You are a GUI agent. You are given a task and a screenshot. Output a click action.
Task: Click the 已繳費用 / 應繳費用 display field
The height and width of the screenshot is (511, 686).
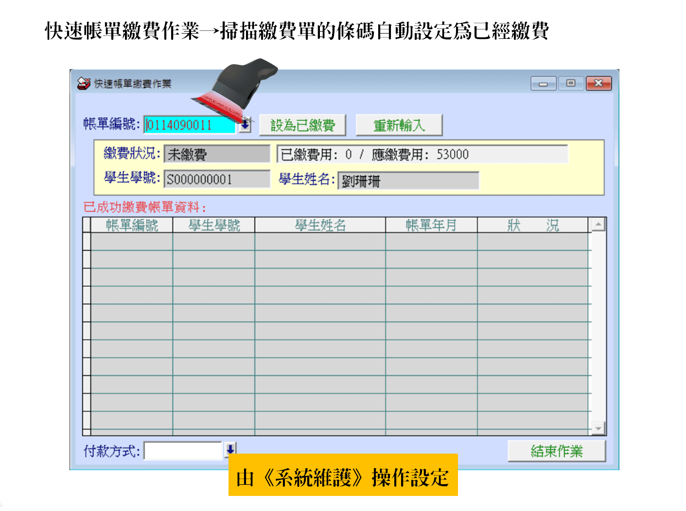422,155
